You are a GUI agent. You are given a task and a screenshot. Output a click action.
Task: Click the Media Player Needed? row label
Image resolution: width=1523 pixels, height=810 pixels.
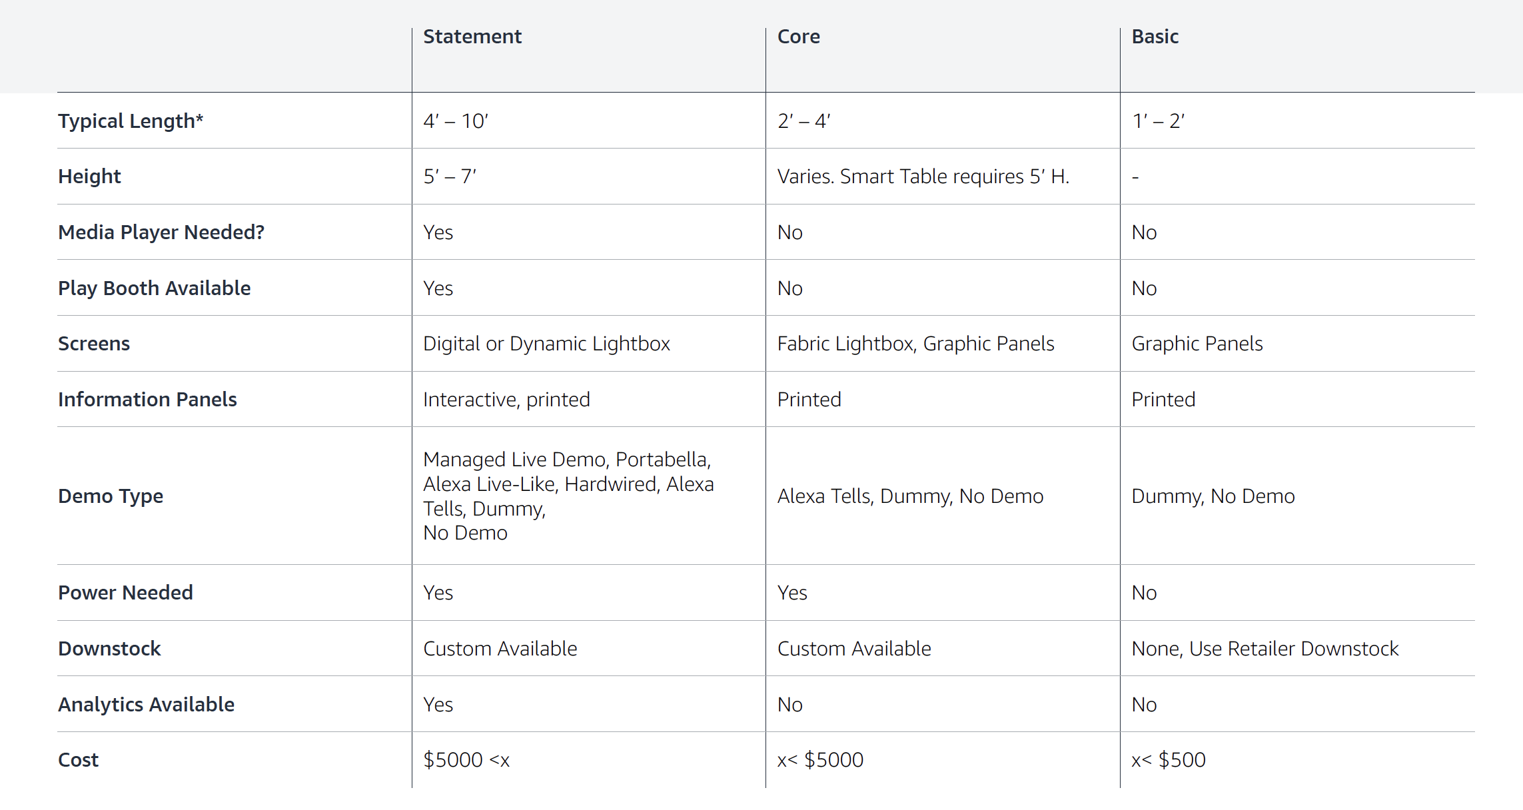(161, 232)
